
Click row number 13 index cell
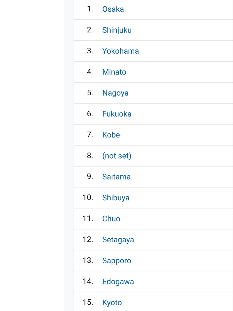88,261
